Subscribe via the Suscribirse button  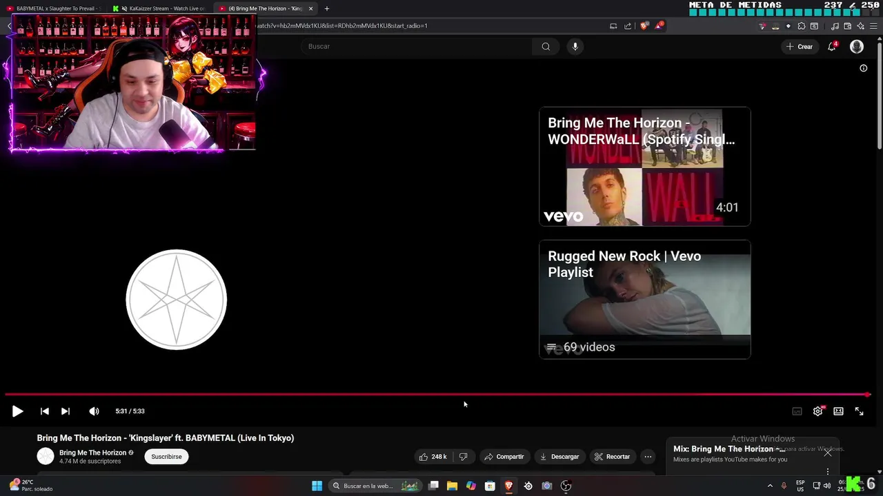click(x=166, y=457)
